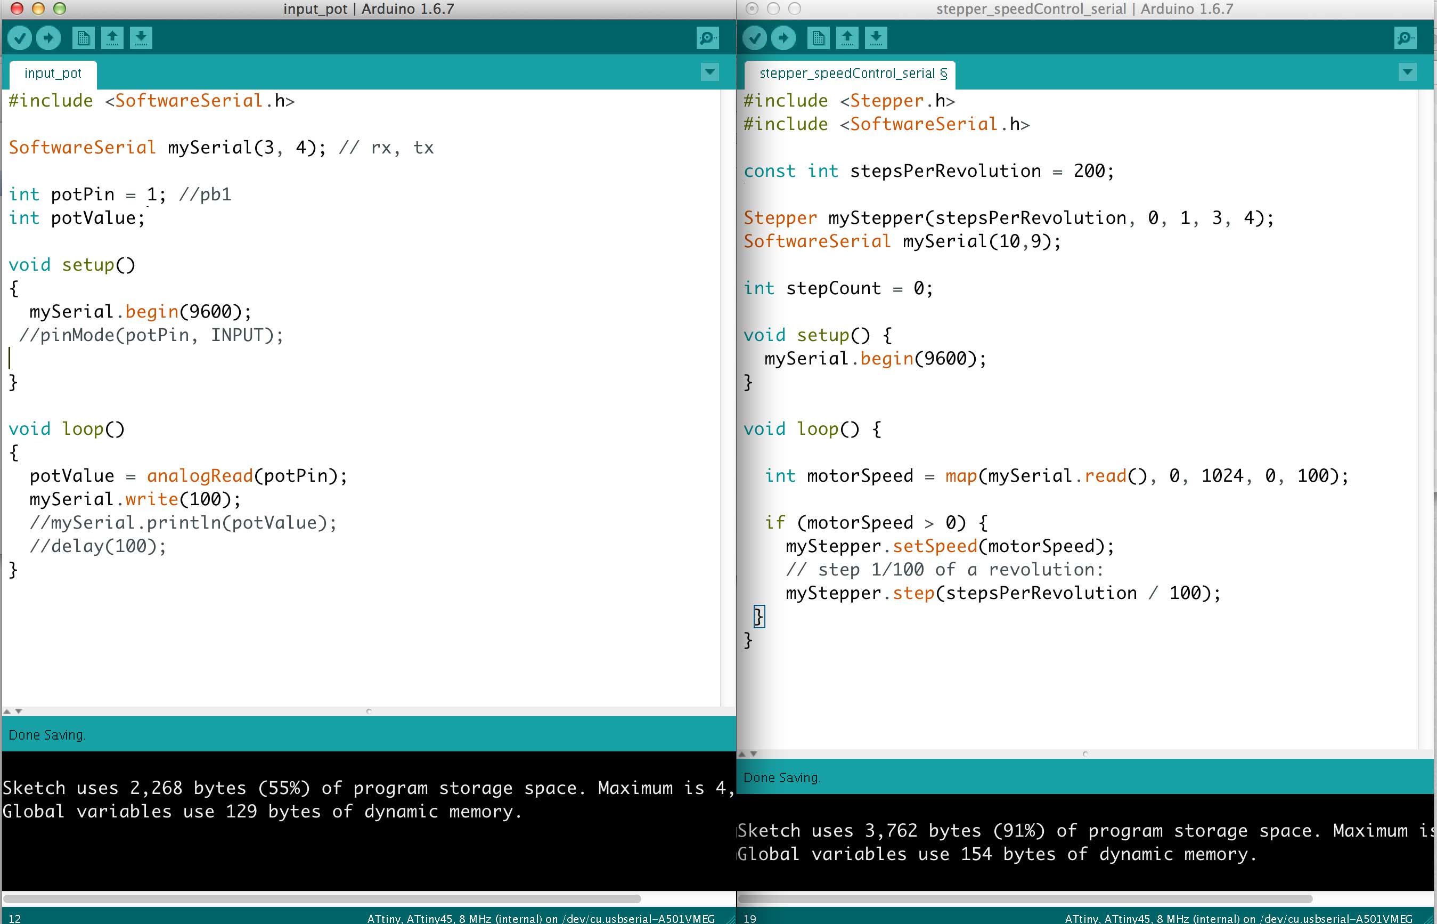
Task: Create new sketch in stepper_speedControl_serial window
Action: pyautogui.click(x=818, y=38)
